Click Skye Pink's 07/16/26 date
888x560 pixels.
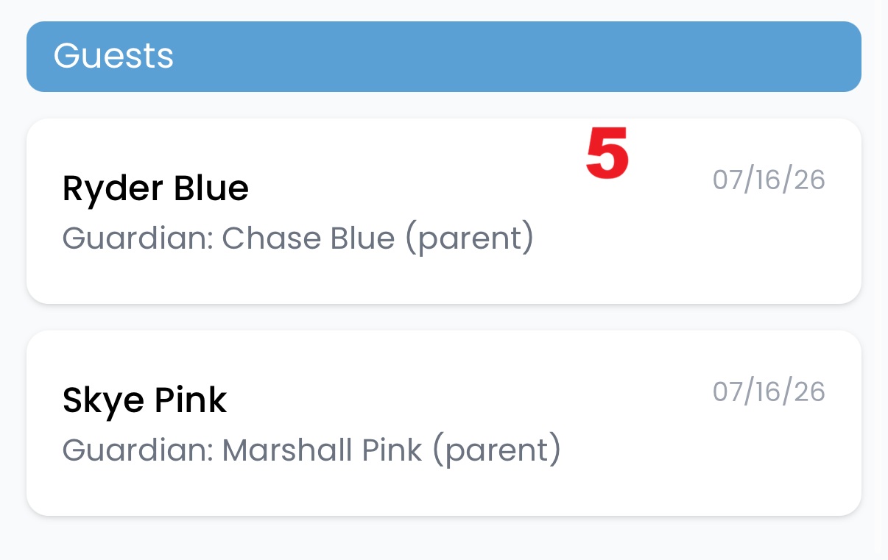coord(769,391)
